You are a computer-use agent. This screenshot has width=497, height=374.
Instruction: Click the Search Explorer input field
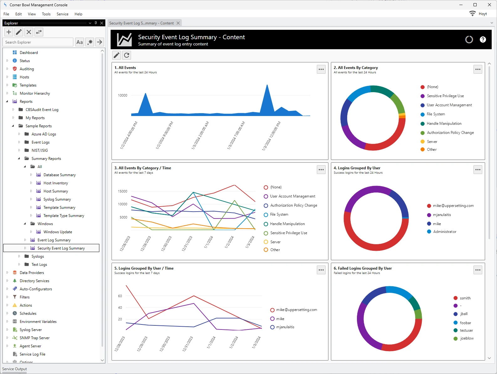[38, 42]
